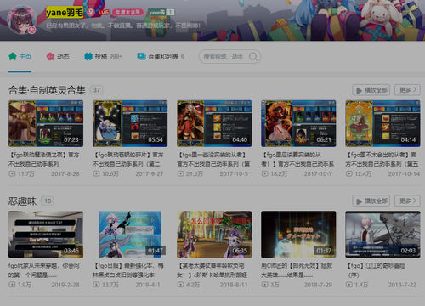Click the magnifier search icon
Image resolution: width=425 pixels, height=306 pixels.
[x=253, y=57]
